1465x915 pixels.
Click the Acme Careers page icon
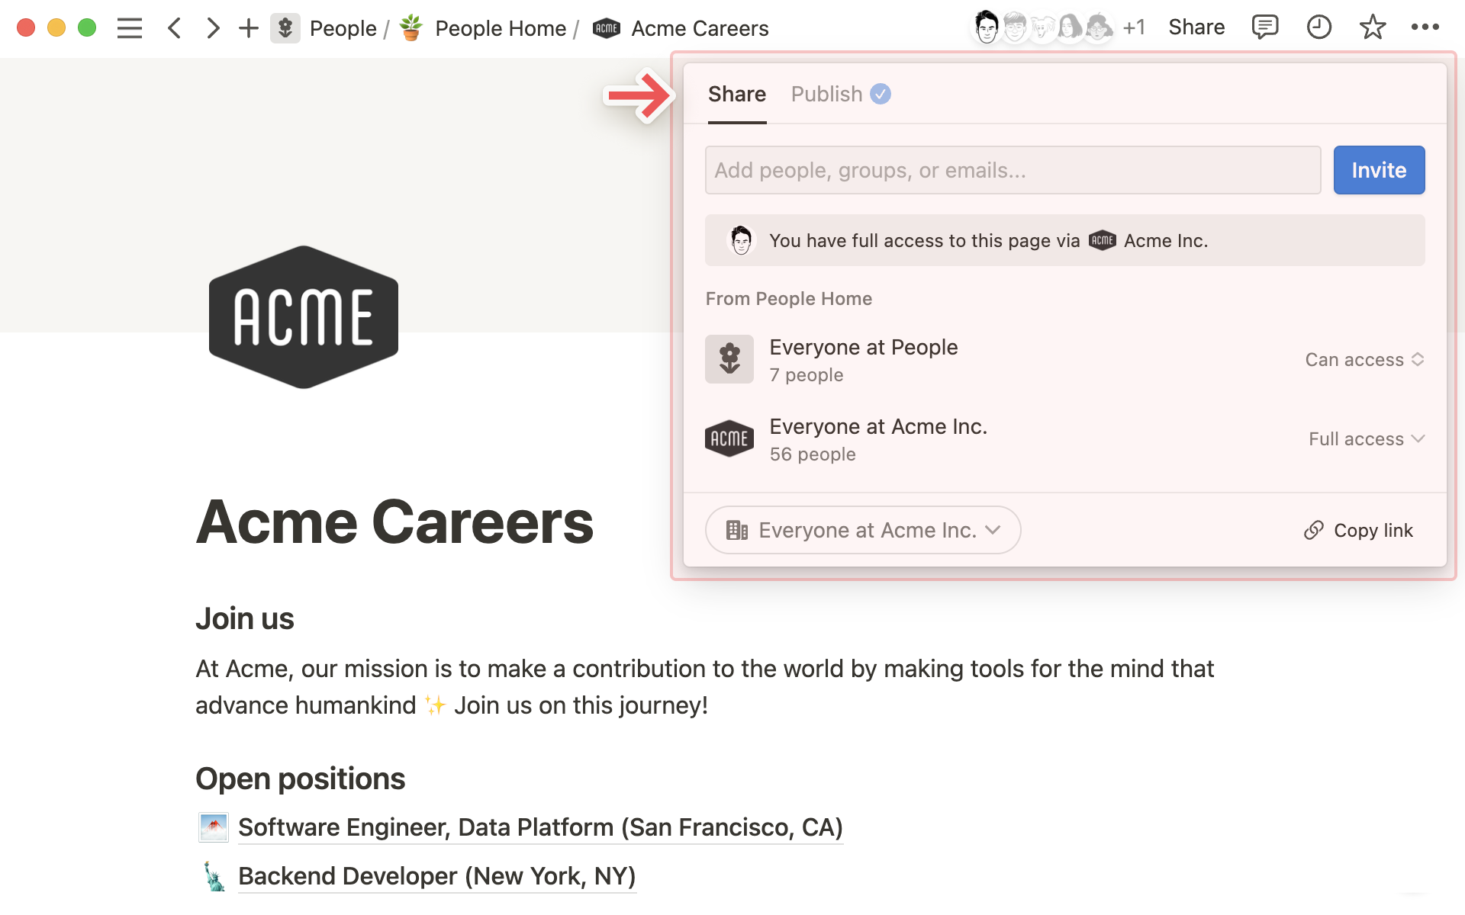coord(605,27)
